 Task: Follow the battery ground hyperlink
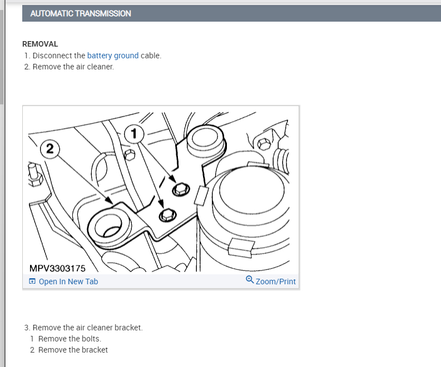113,56
